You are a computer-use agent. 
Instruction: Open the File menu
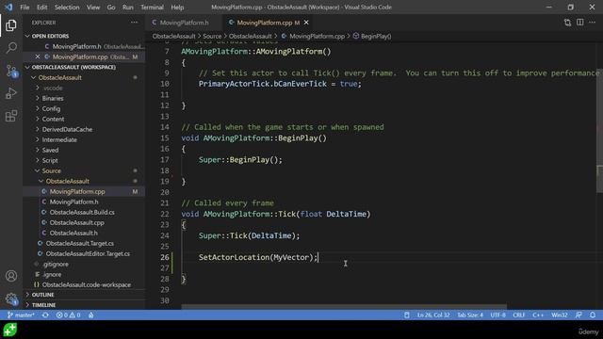click(24, 8)
